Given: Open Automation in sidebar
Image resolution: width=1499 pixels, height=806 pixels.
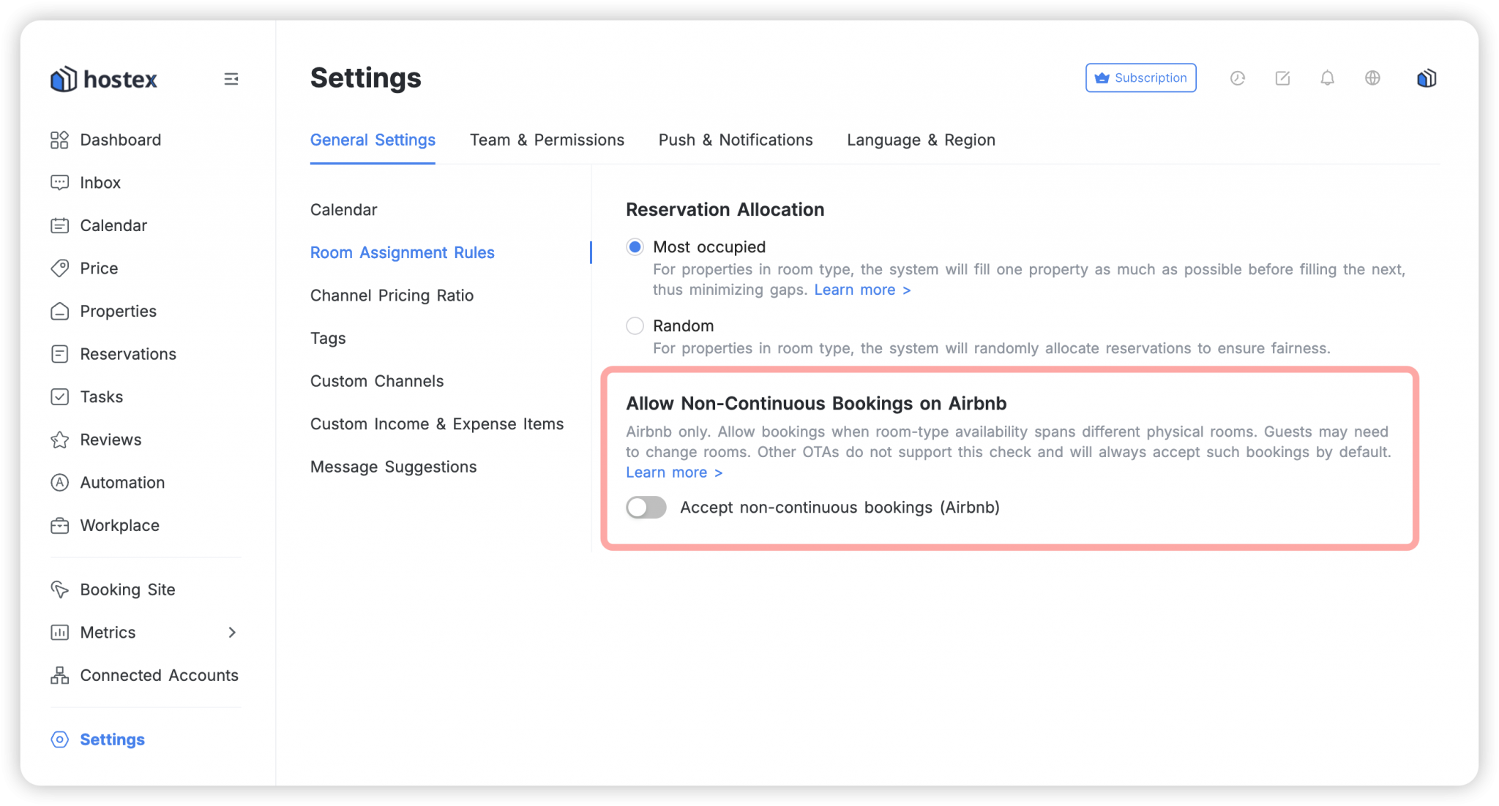Looking at the screenshot, I should [x=122, y=483].
